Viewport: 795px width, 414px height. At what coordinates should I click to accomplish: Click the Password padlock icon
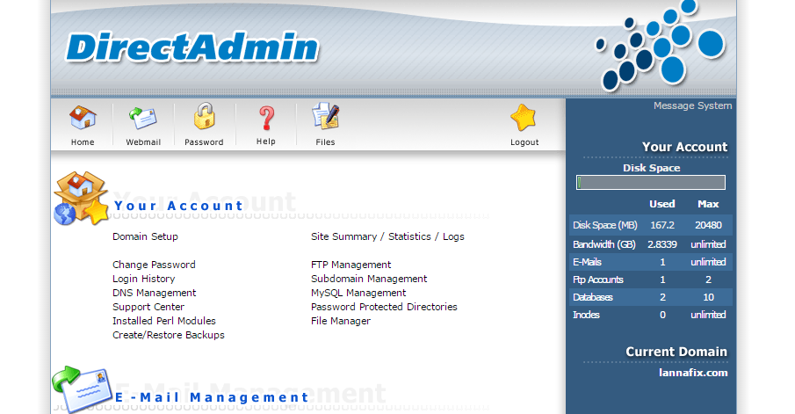tap(205, 116)
